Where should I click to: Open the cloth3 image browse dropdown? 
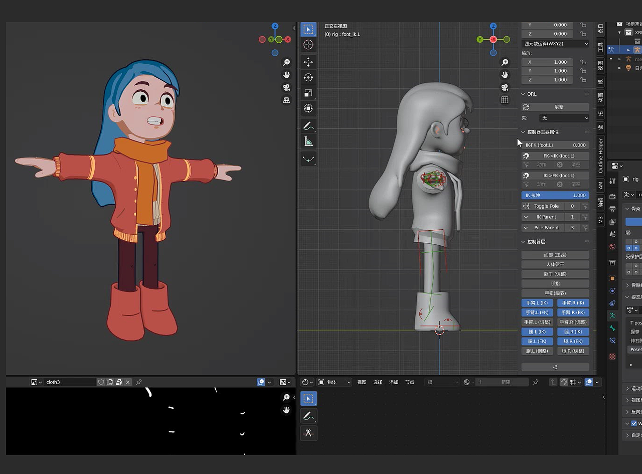point(37,382)
